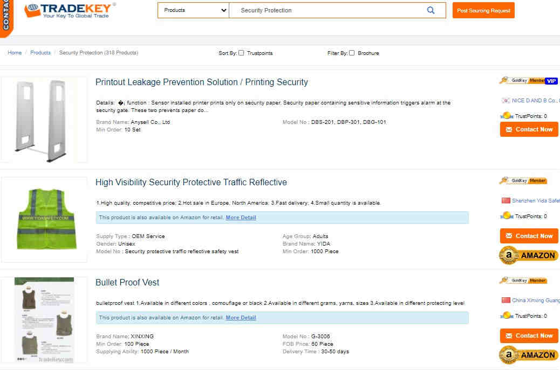Open Products breadcrumb link
This screenshot has height=370, width=560.
tap(40, 53)
